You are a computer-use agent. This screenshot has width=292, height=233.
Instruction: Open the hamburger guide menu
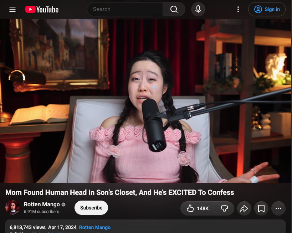click(12, 9)
